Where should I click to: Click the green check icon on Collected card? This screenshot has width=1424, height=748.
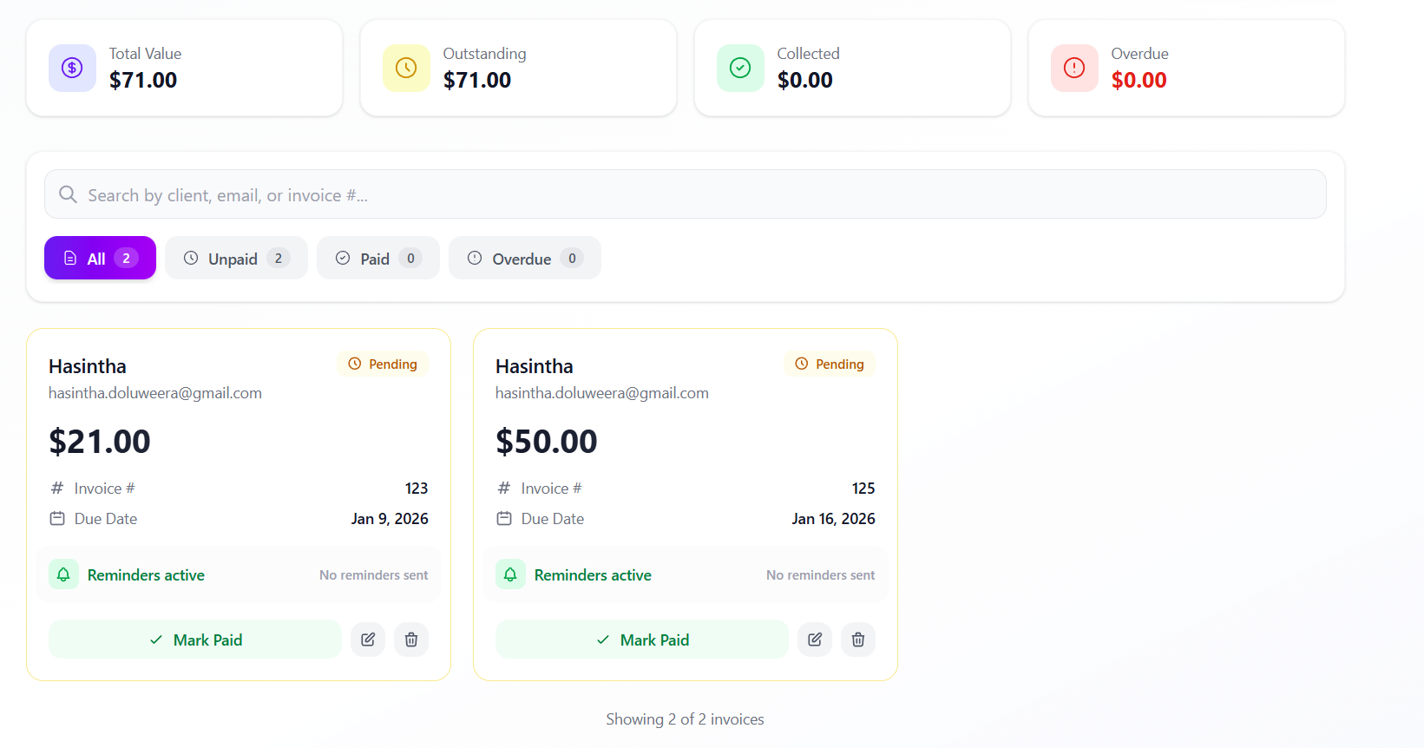[x=740, y=68]
